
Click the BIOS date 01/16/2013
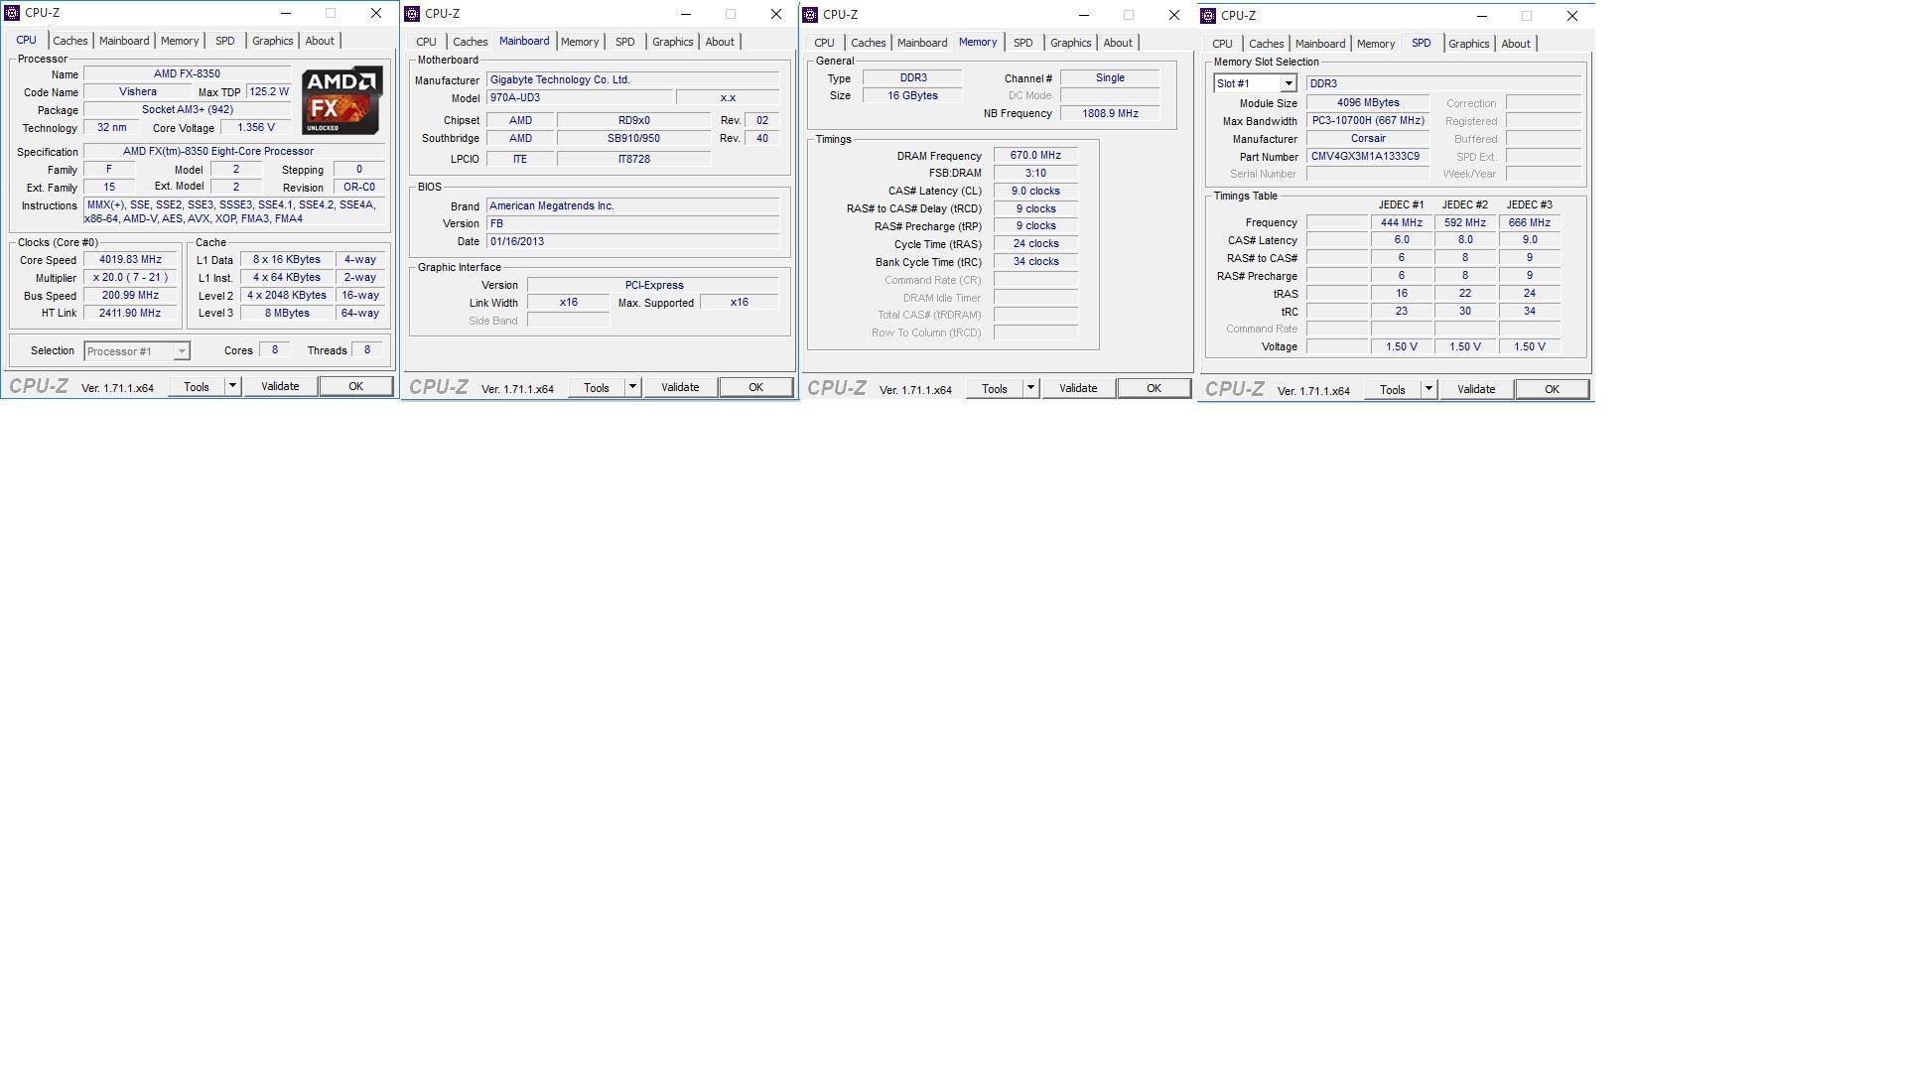coord(632,241)
